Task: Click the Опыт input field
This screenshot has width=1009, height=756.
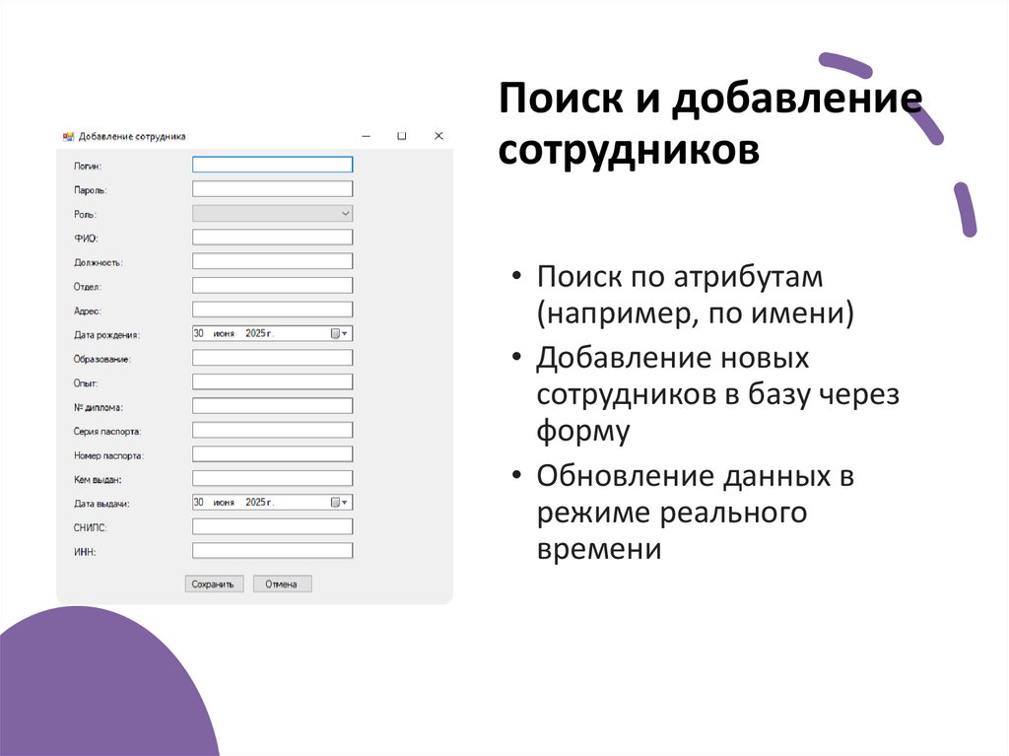Action: (272, 381)
